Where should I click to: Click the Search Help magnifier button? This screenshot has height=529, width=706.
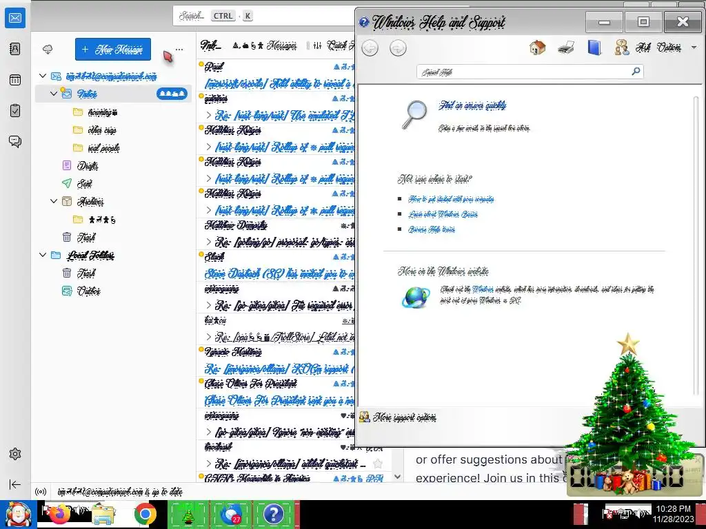(x=636, y=72)
